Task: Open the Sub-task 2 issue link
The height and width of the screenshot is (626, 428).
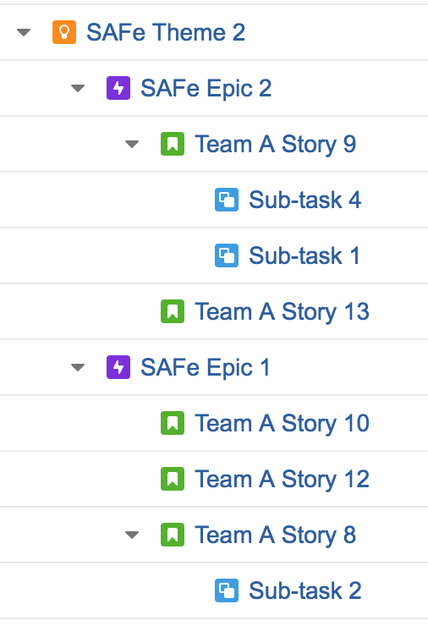Action: [305, 590]
